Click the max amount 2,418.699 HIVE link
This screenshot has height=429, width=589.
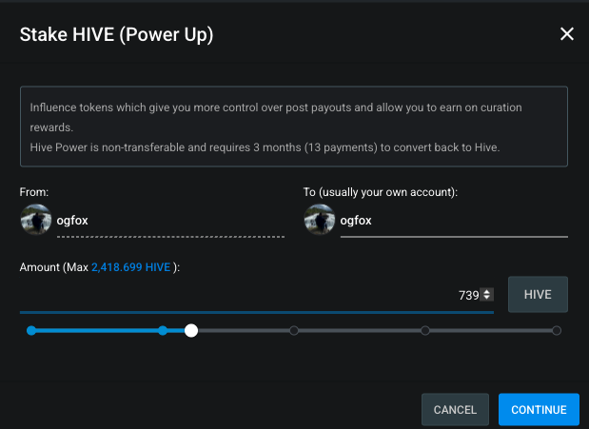point(130,267)
